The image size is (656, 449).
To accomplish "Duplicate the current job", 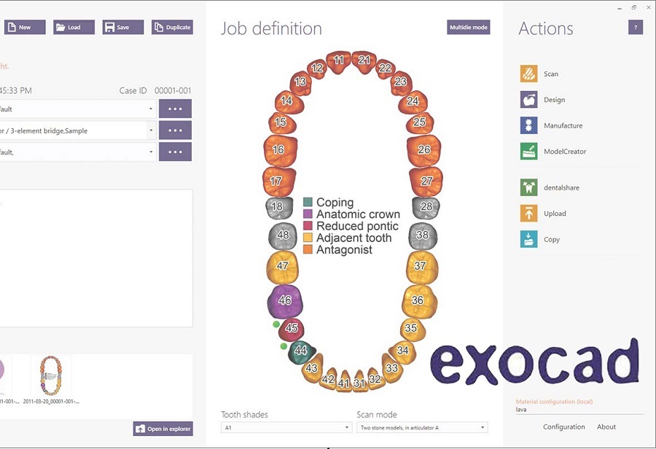I will pos(172,27).
